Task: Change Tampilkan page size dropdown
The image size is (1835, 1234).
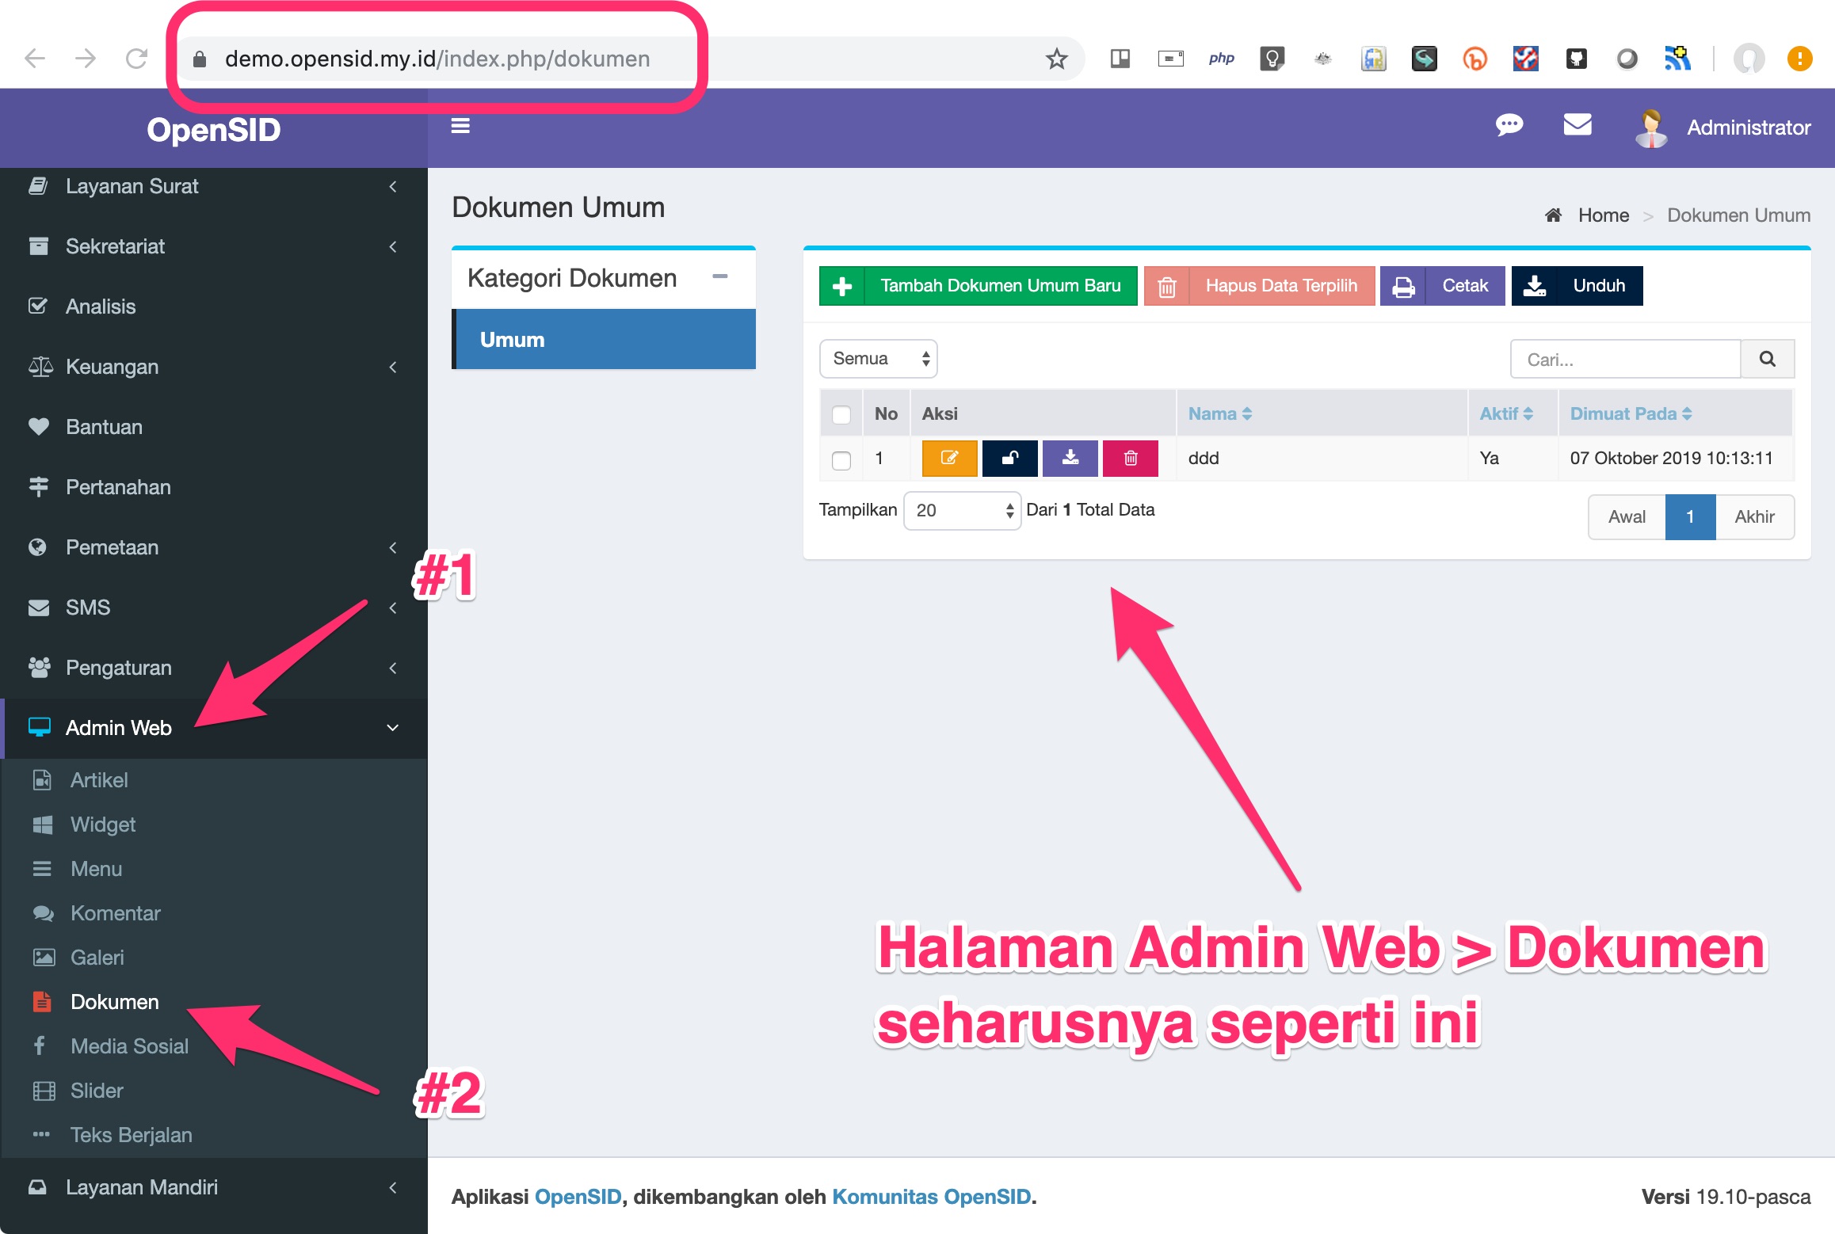Action: [x=961, y=511]
